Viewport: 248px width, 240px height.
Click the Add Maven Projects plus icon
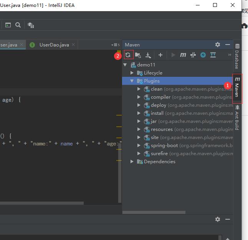(x=160, y=55)
